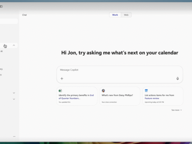Start voice input with the microphone icon
The image size is (192, 144).
coord(178,79)
